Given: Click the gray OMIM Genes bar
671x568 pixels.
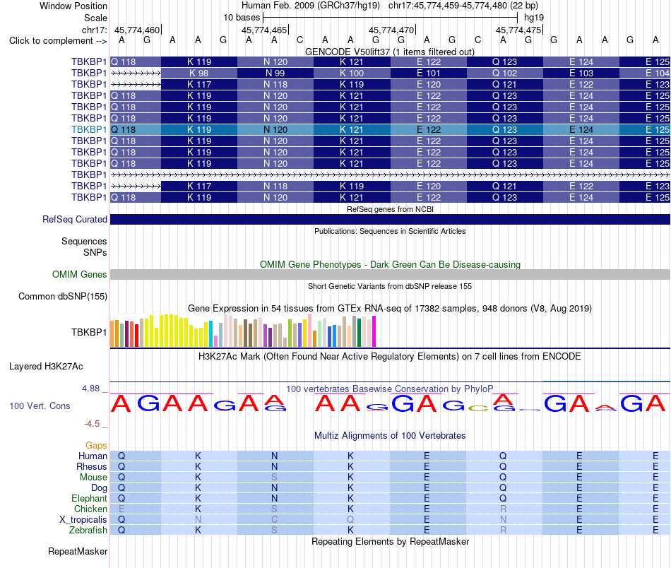Looking at the screenshot, I should tap(390, 274).
